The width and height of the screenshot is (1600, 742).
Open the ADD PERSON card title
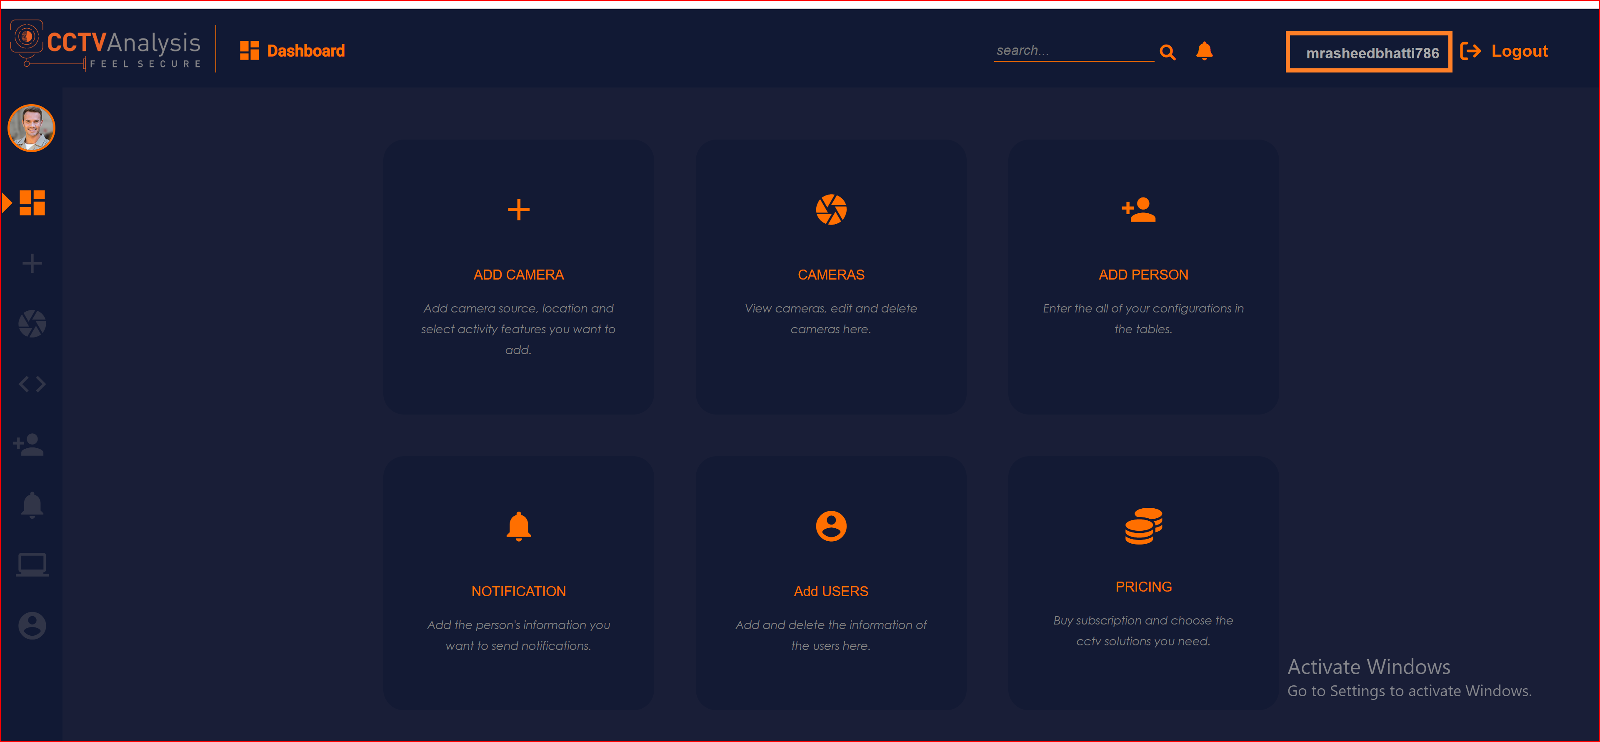(x=1143, y=275)
